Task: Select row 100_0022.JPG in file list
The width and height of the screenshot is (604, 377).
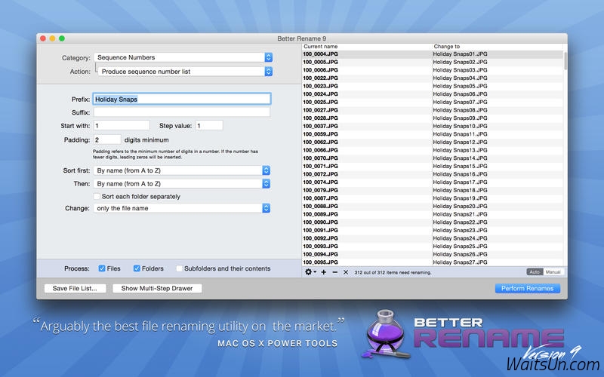Action: (x=432, y=78)
